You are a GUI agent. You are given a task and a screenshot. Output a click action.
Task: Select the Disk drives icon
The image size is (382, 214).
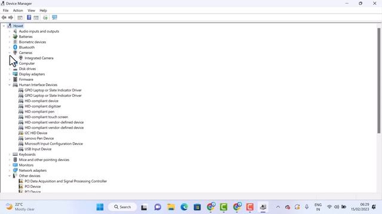click(x=15, y=69)
